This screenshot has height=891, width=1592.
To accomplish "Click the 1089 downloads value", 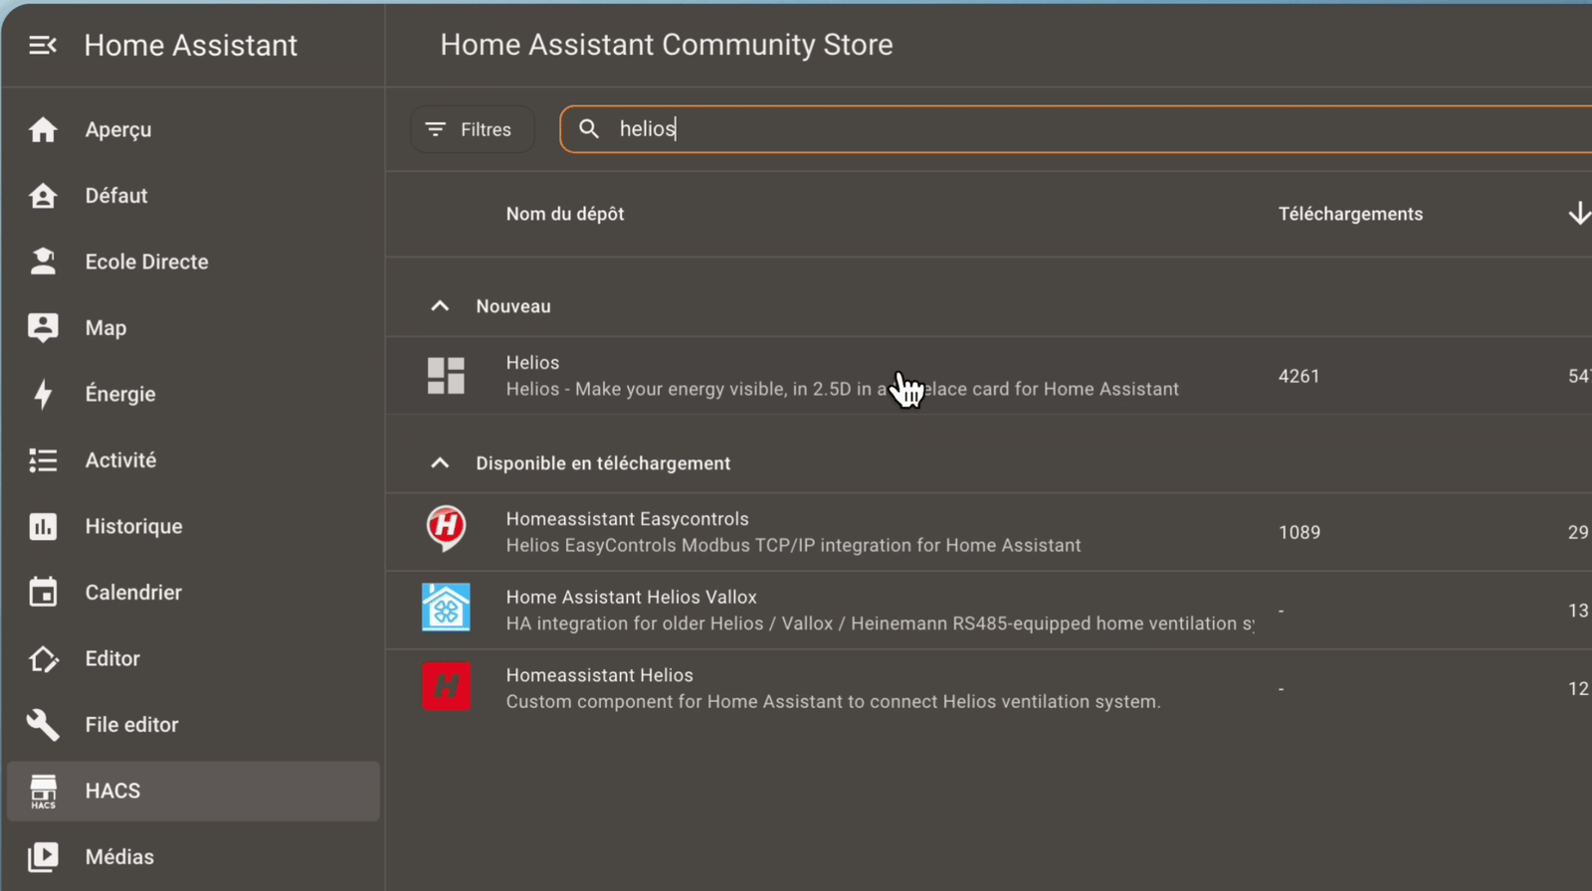I will coord(1299,532).
